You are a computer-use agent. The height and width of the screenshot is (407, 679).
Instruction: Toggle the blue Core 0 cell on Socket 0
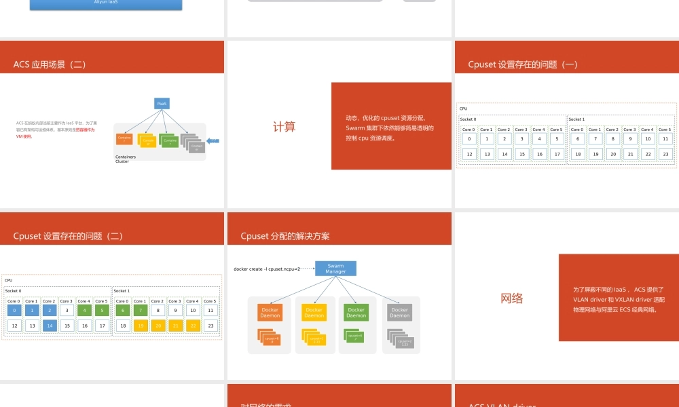point(14,310)
